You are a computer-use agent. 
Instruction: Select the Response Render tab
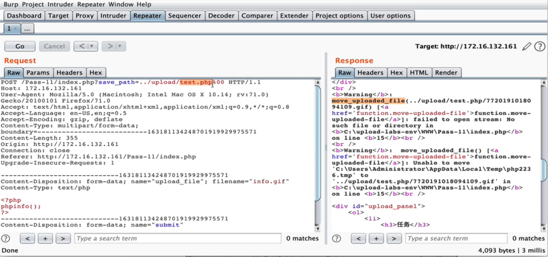click(x=446, y=72)
